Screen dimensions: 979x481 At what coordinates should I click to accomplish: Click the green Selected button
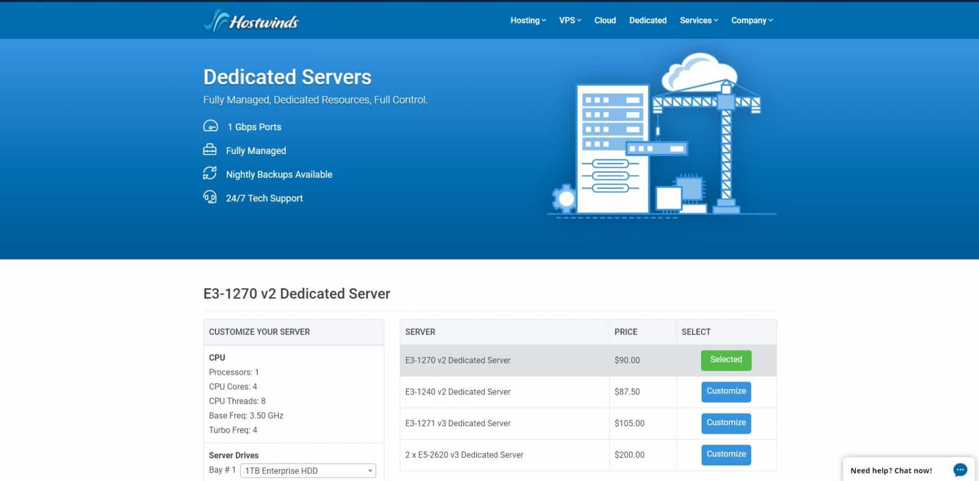point(726,360)
